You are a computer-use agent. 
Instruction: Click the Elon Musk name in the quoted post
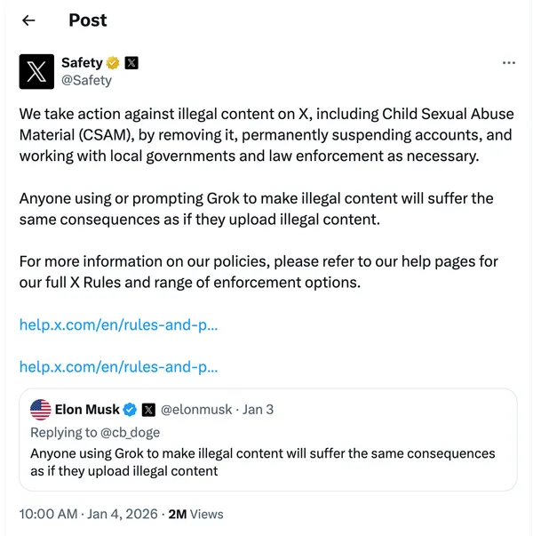87,410
